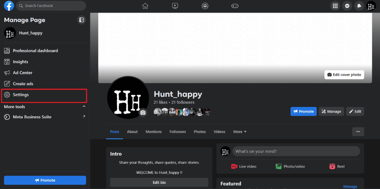Click camera icon on profile picture
This screenshot has height=189, width=380.
tap(143, 112)
